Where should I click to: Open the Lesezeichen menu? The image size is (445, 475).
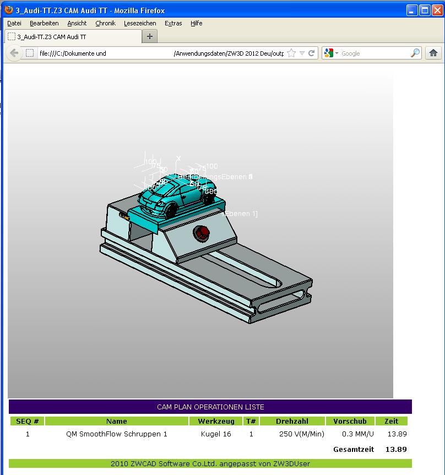coord(140,23)
